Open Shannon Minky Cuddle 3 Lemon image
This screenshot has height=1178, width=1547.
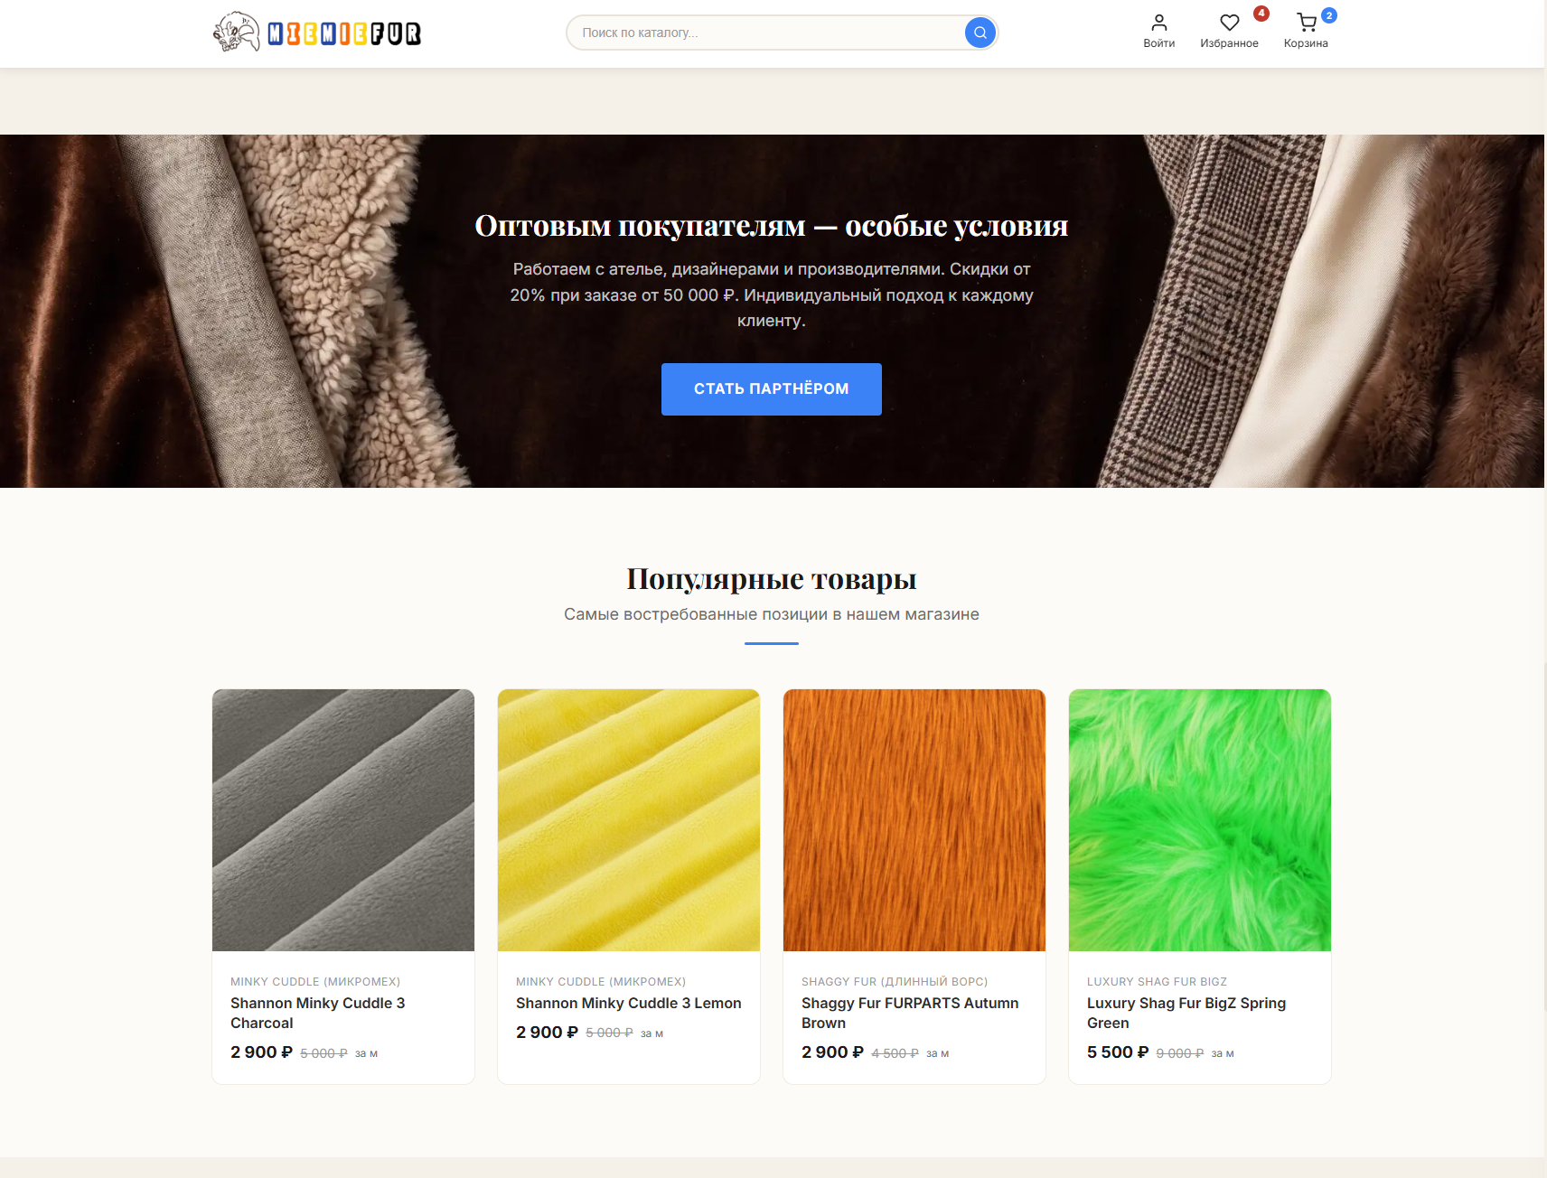[x=629, y=820]
